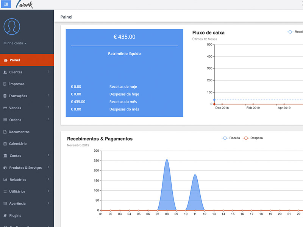
Task: Click the Empresas building icon
Action: (x=5, y=84)
